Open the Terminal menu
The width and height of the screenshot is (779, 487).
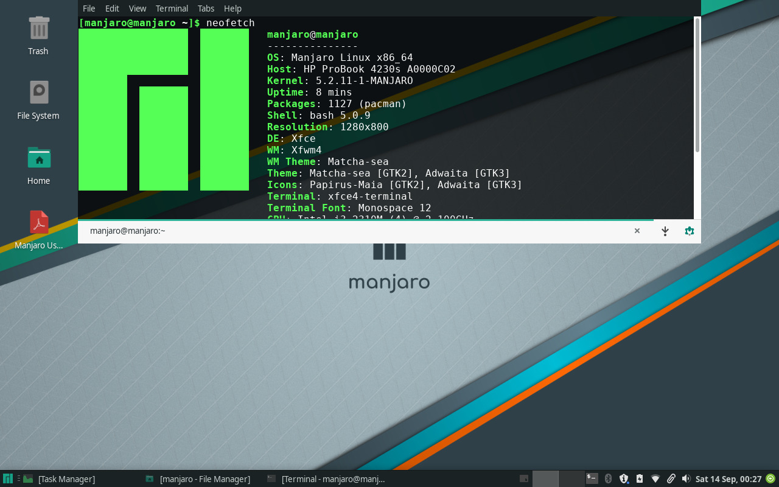(x=172, y=8)
